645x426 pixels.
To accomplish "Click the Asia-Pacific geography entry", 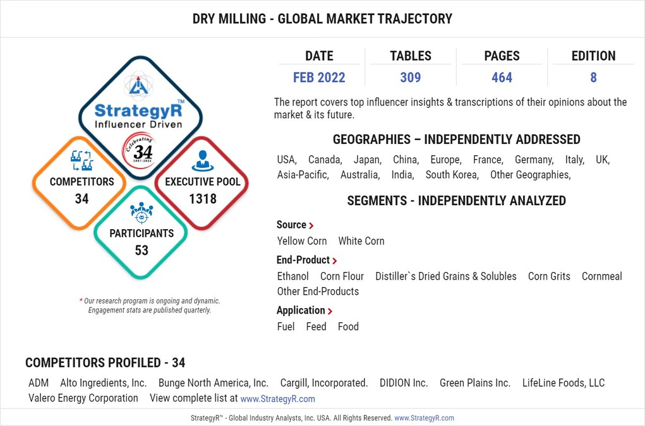I will (303, 175).
